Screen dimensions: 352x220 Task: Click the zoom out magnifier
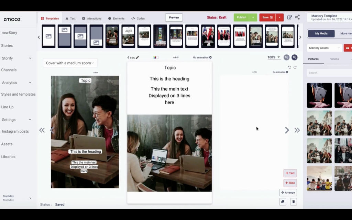coord(286,57)
